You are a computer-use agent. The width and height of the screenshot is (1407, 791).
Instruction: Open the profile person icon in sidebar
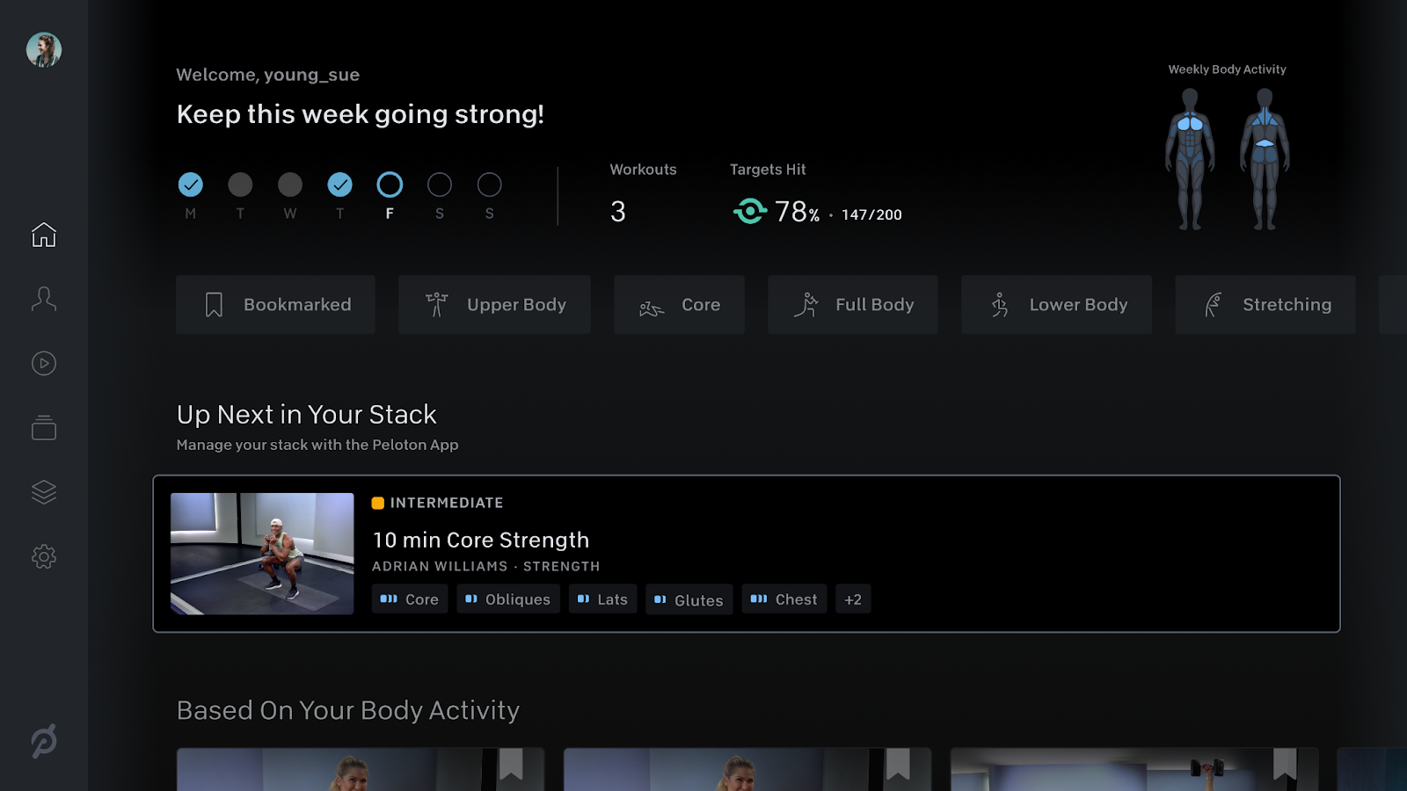click(x=44, y=299)
